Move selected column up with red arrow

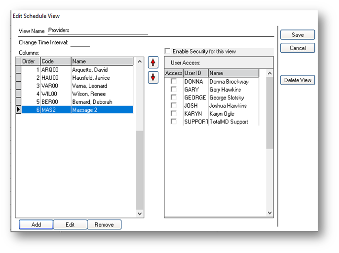(x=153, y=63)
